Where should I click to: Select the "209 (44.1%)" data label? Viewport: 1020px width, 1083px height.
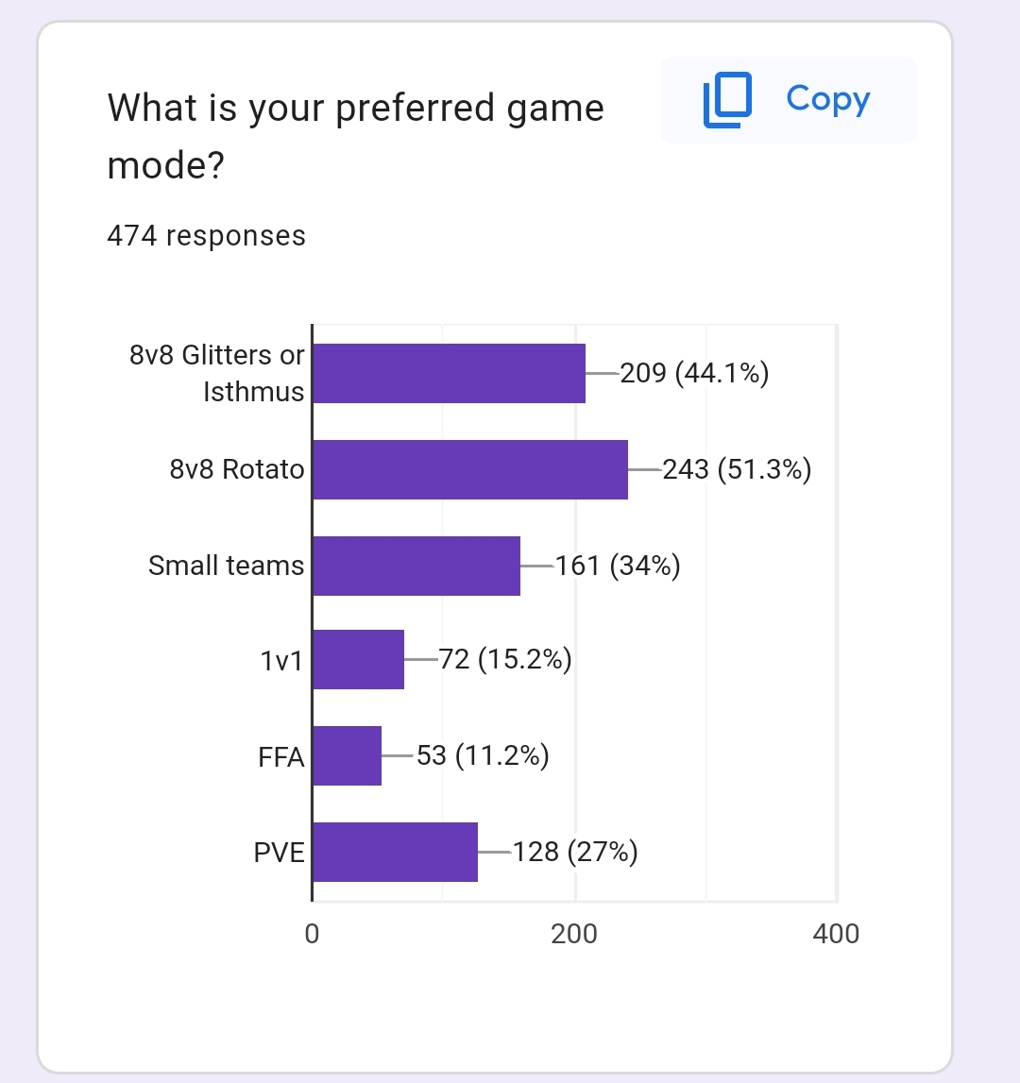(x=694, y=374)
